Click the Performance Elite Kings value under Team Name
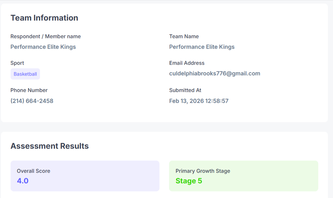This screenshot has height=198, width=333. pos(202,47)
